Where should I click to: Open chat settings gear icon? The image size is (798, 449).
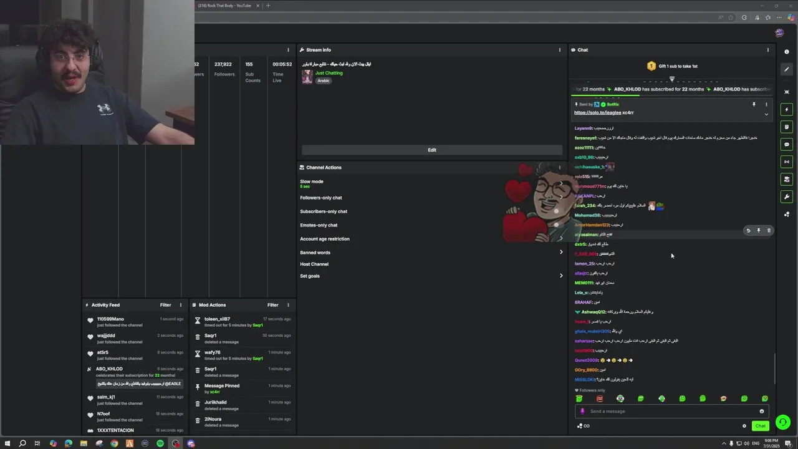[x=744, y=426]
